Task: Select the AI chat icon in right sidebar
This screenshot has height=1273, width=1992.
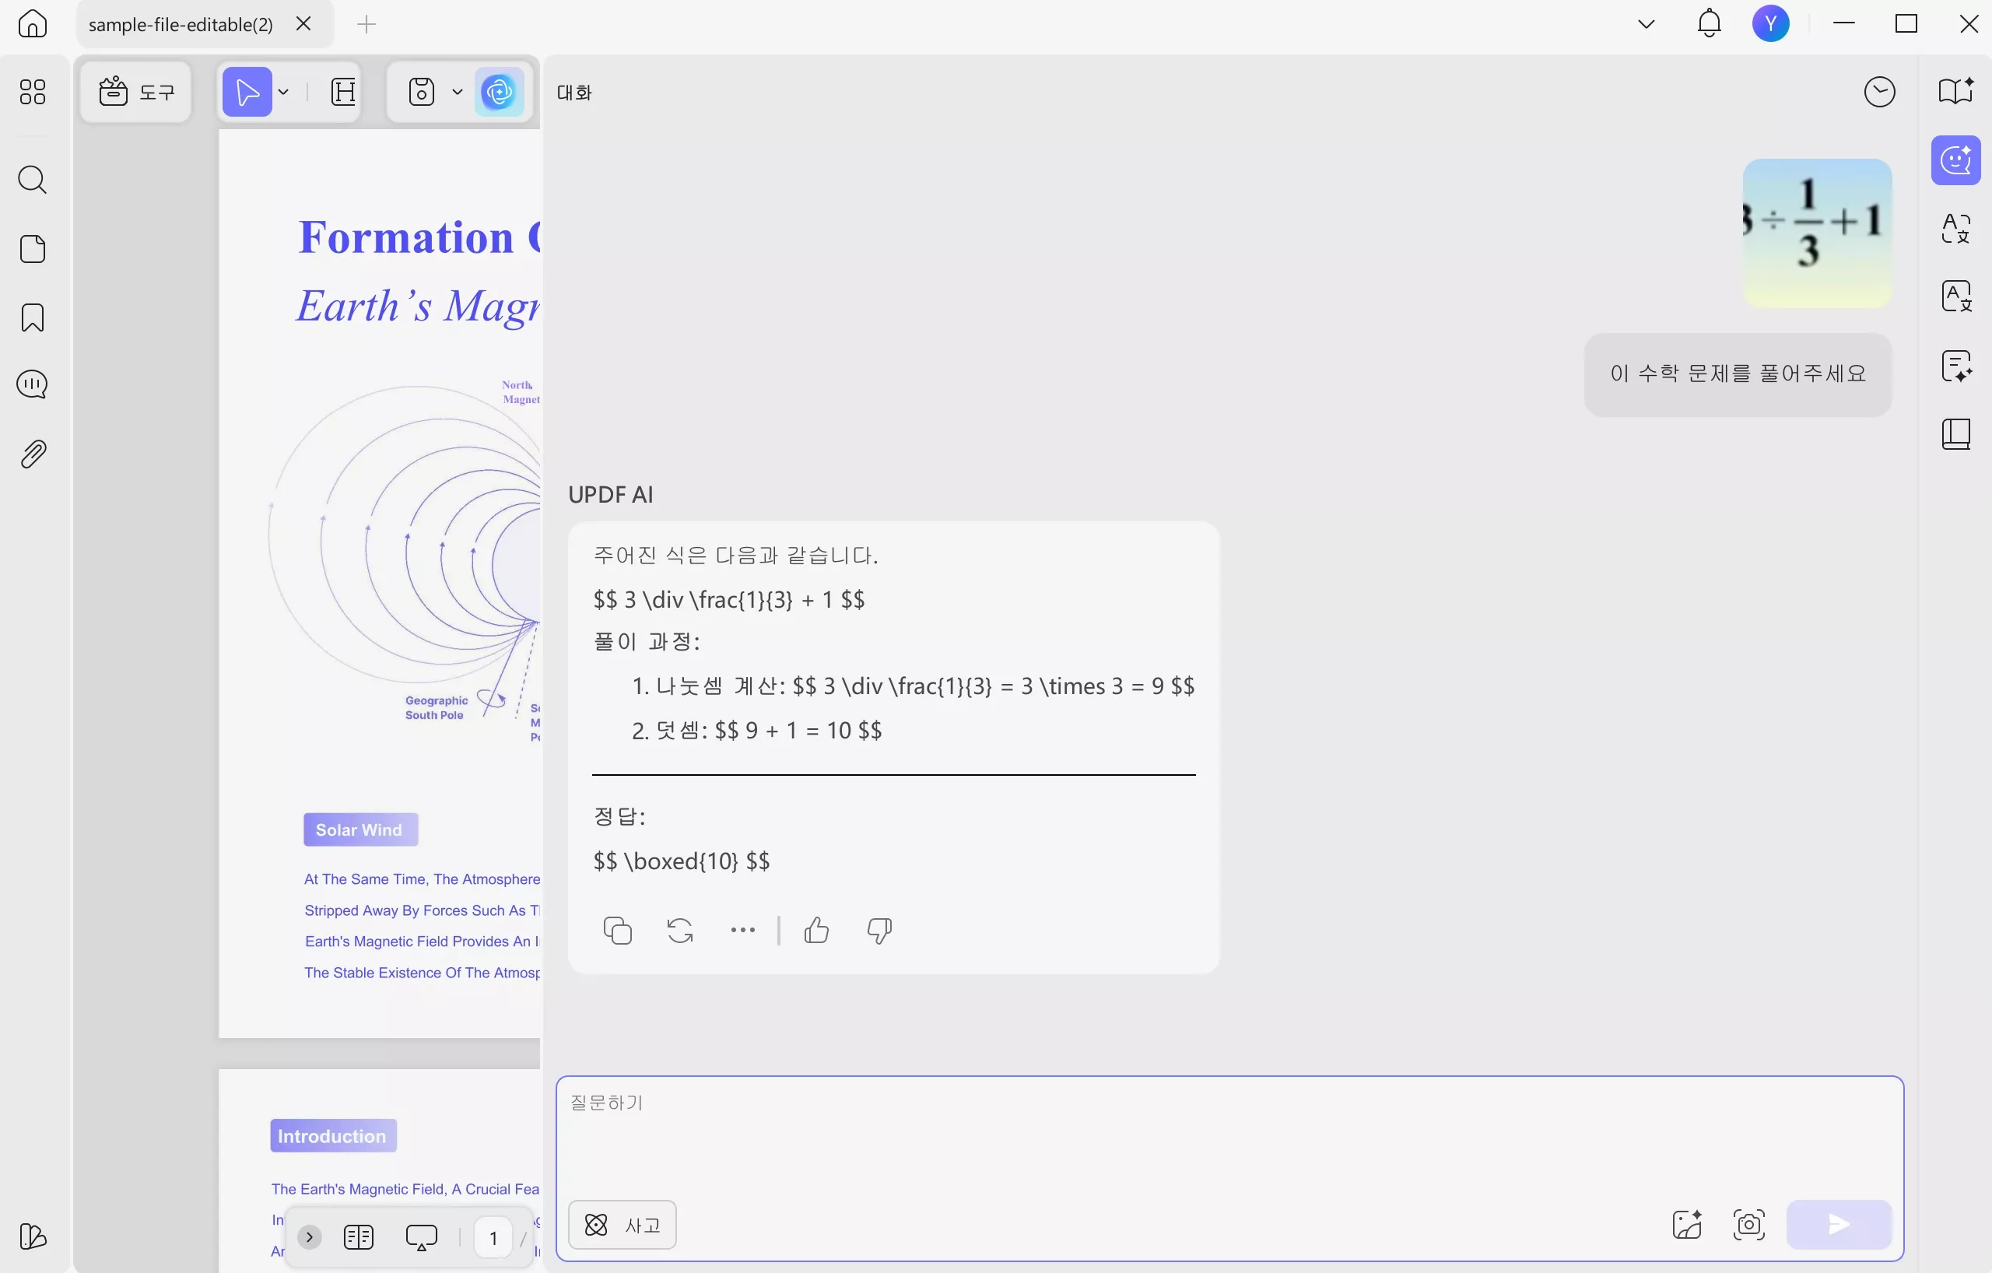Action: [x=1956, y=160]
